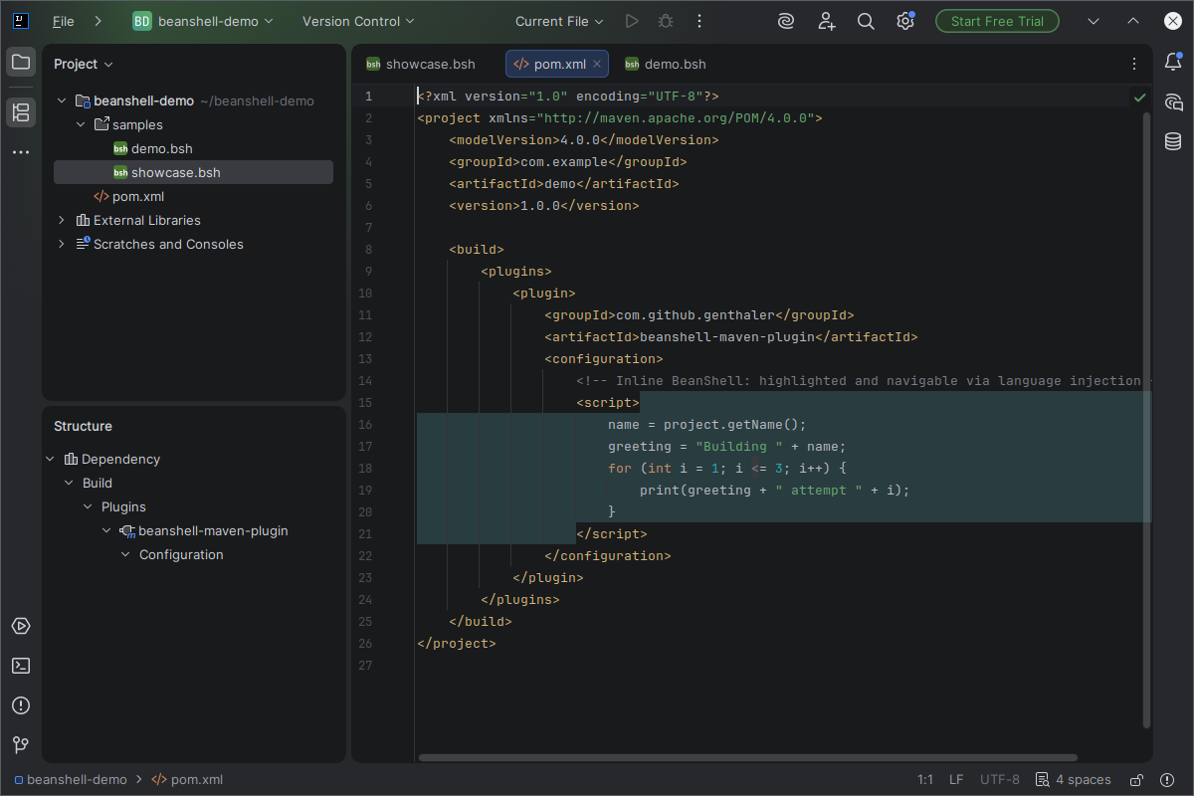The image size is (1194, 796).
Task: Switch to the demo.bsh tab
Action: tap(666, 64)
